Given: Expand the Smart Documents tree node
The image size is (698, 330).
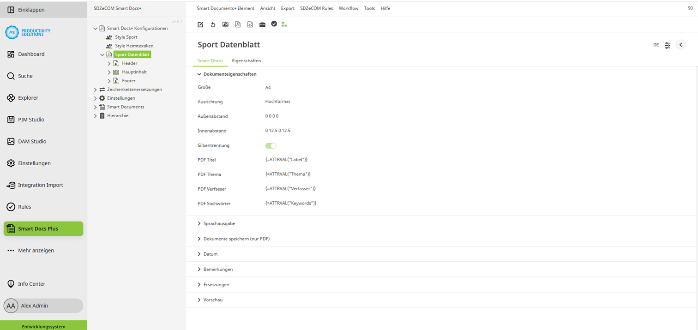Looking at the screenshot, I should (x=96, y=107).
